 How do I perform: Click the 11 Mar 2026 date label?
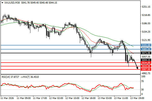tap(7, 98)
